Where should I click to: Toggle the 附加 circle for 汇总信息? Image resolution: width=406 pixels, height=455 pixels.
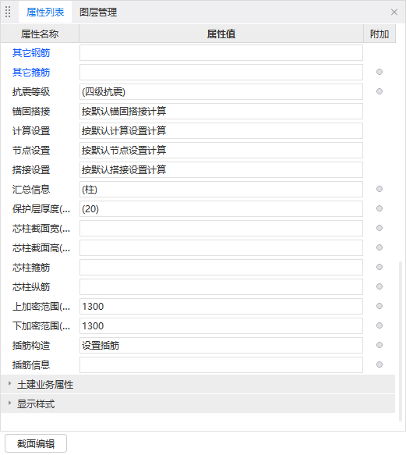pos(380,189)
